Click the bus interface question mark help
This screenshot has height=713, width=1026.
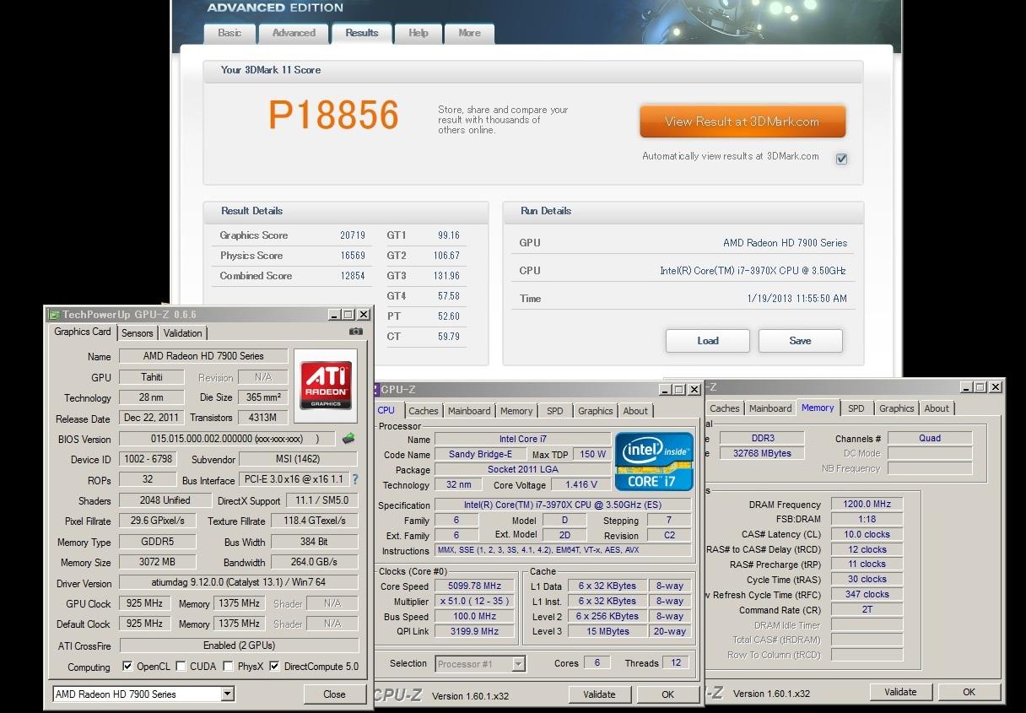355,479
